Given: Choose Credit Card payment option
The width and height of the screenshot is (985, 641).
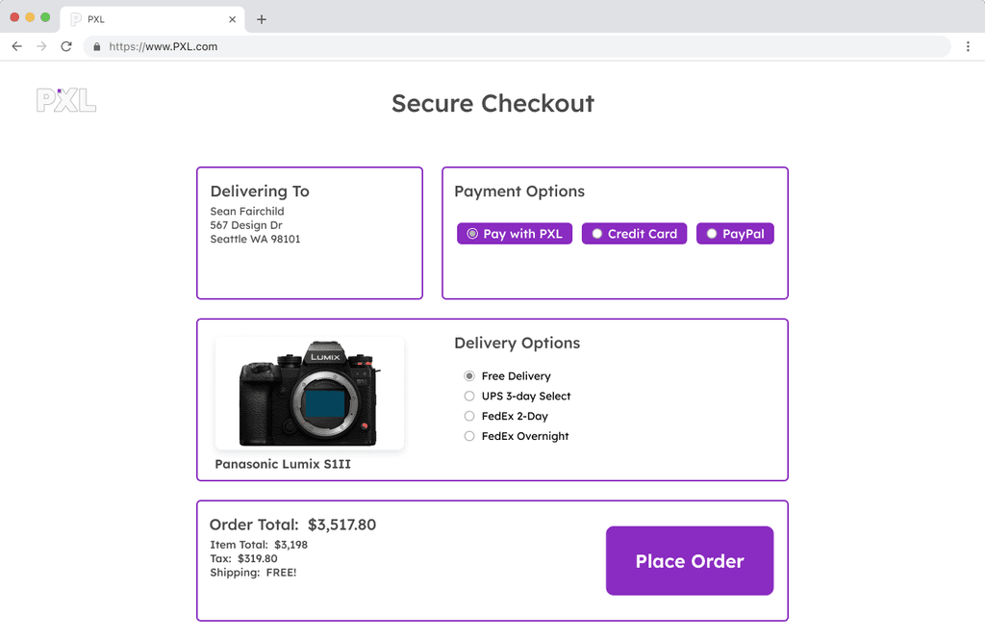Looking at the screenshot, I should coord(635,234).
